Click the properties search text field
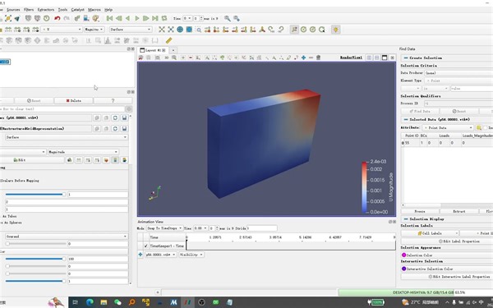The image size is (493, 308). point(62,109)
